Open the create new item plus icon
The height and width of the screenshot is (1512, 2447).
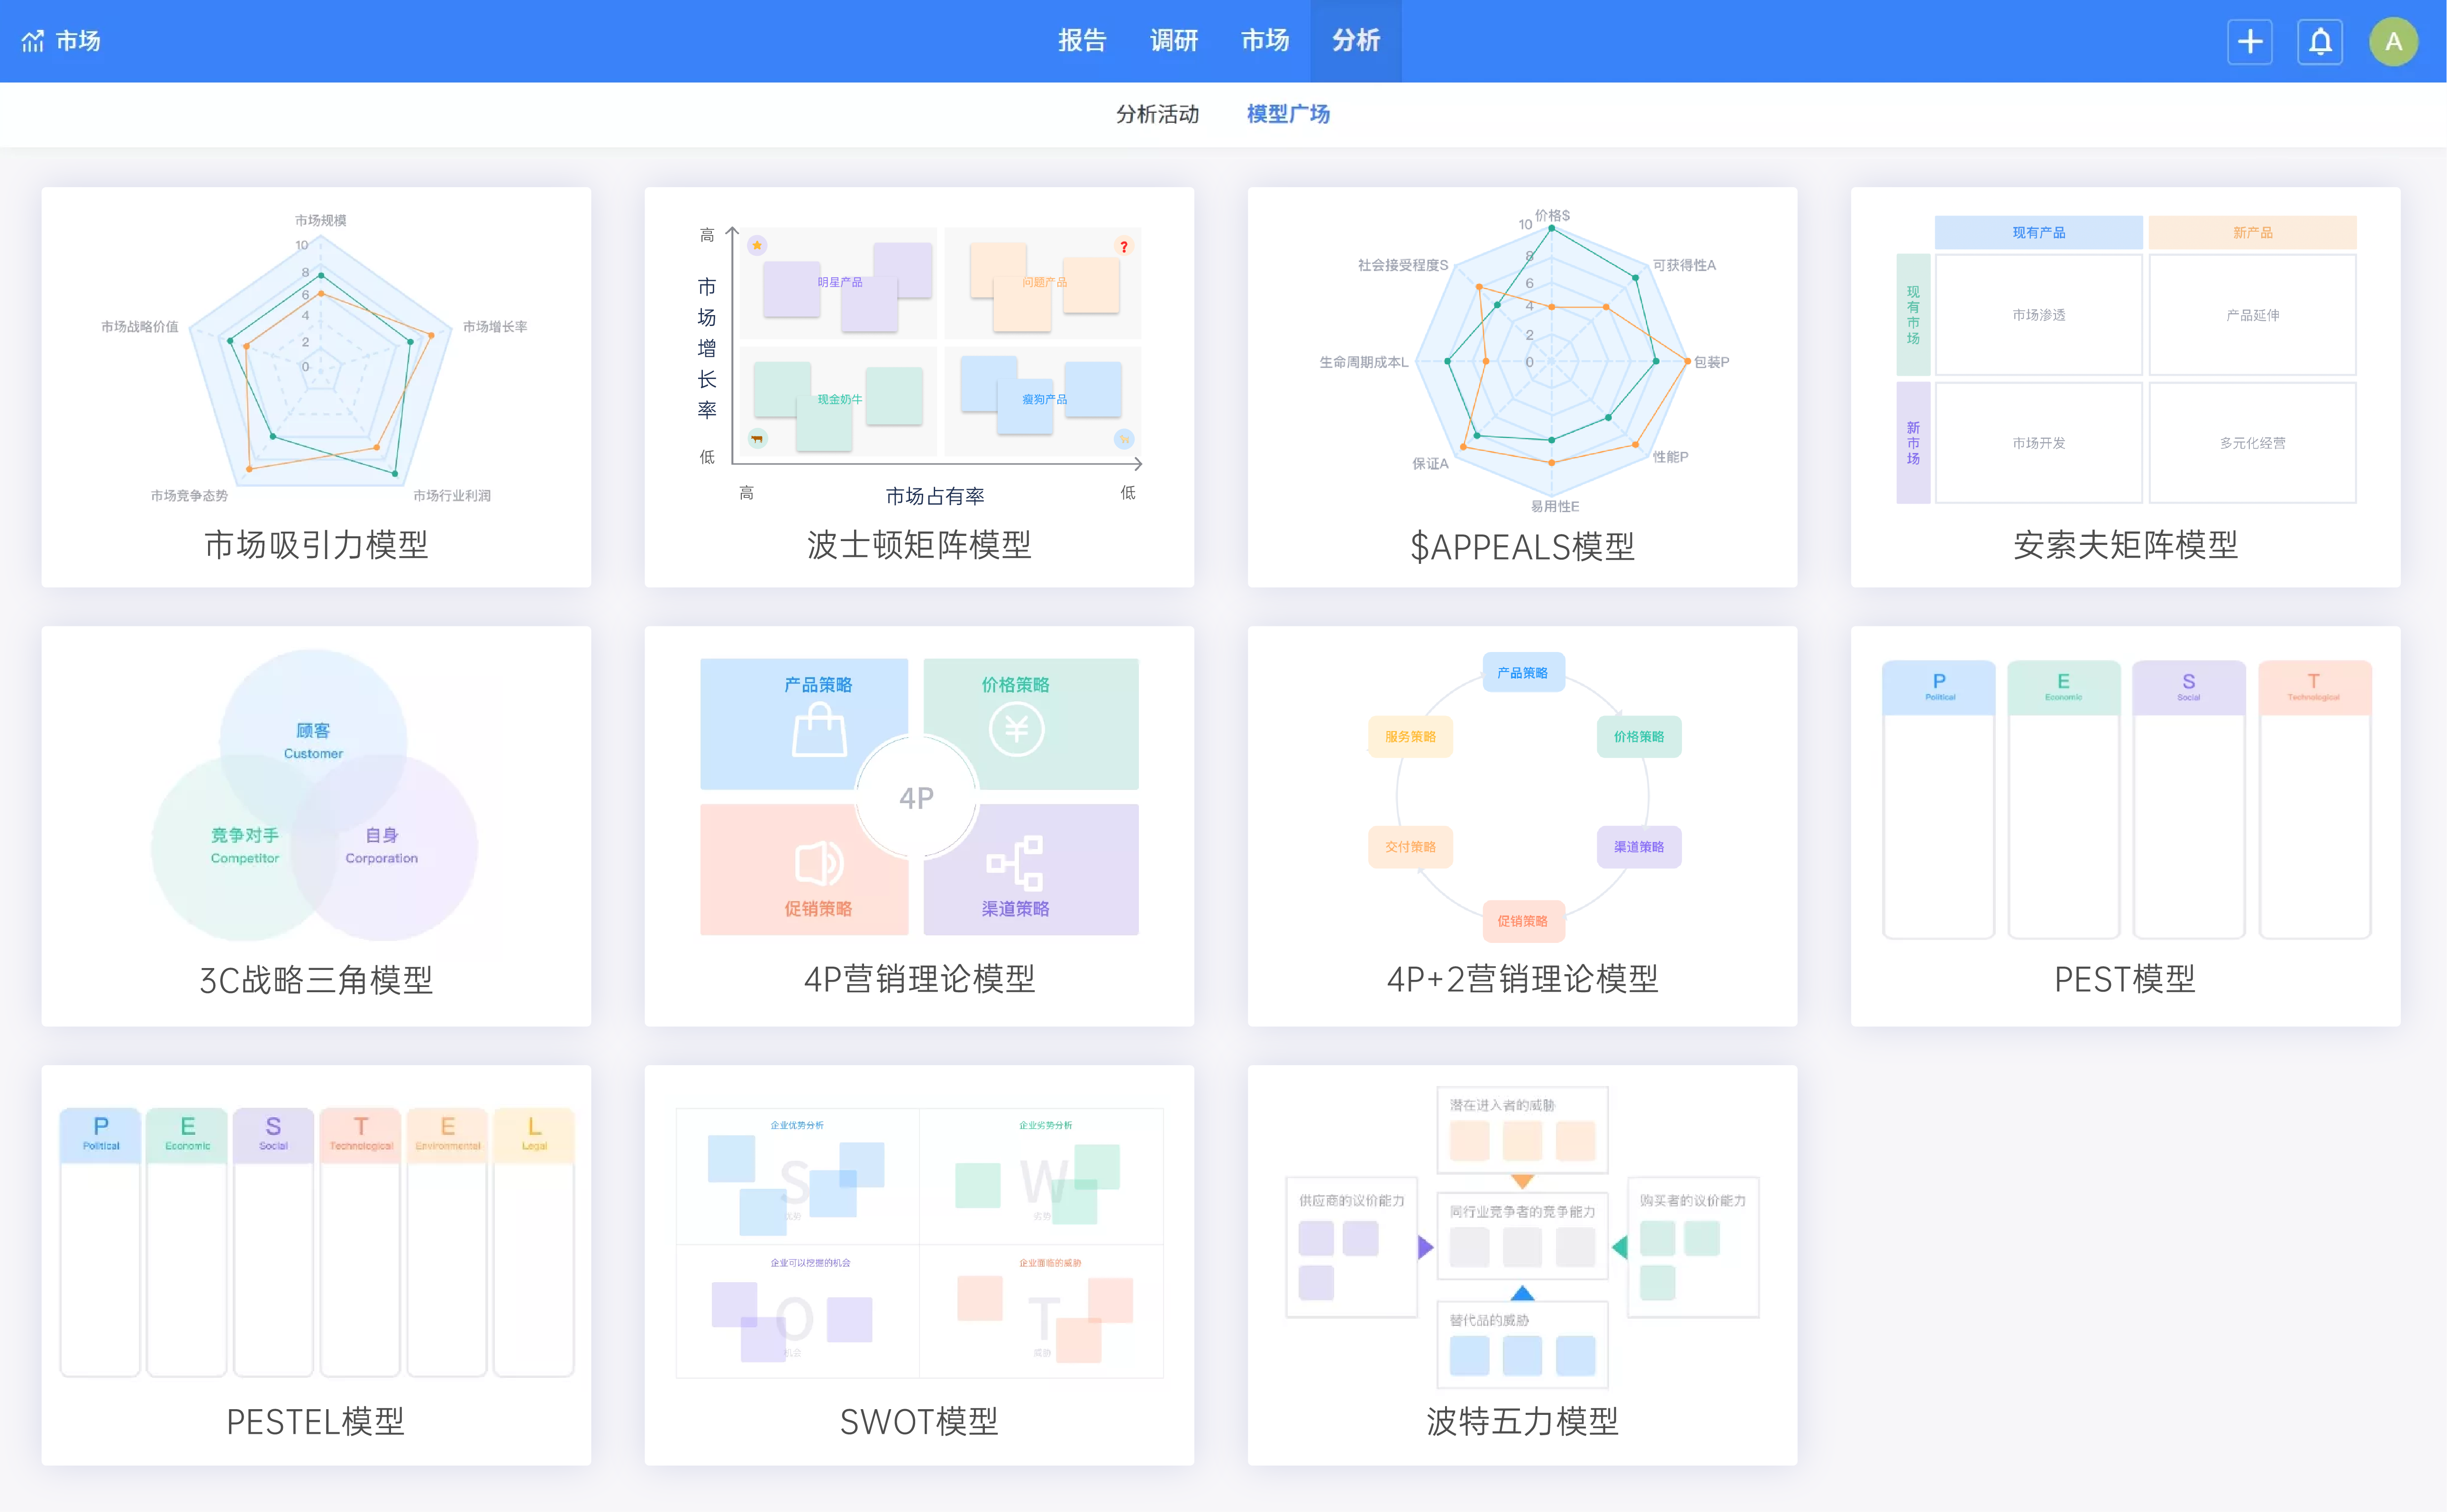click(2250, 41)
